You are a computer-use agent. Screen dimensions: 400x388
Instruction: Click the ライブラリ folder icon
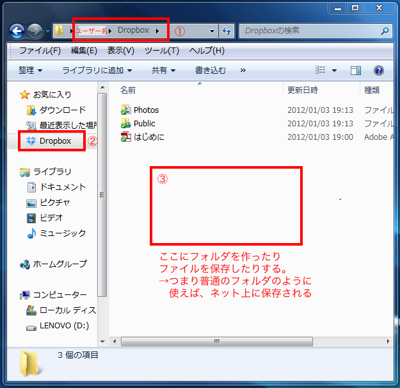coord(25,173)
